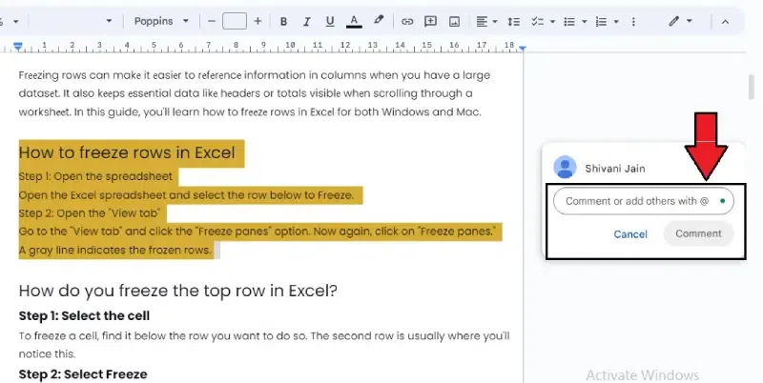Click the left indent marker on ruler
763x383 pixels.
(18, 46)
